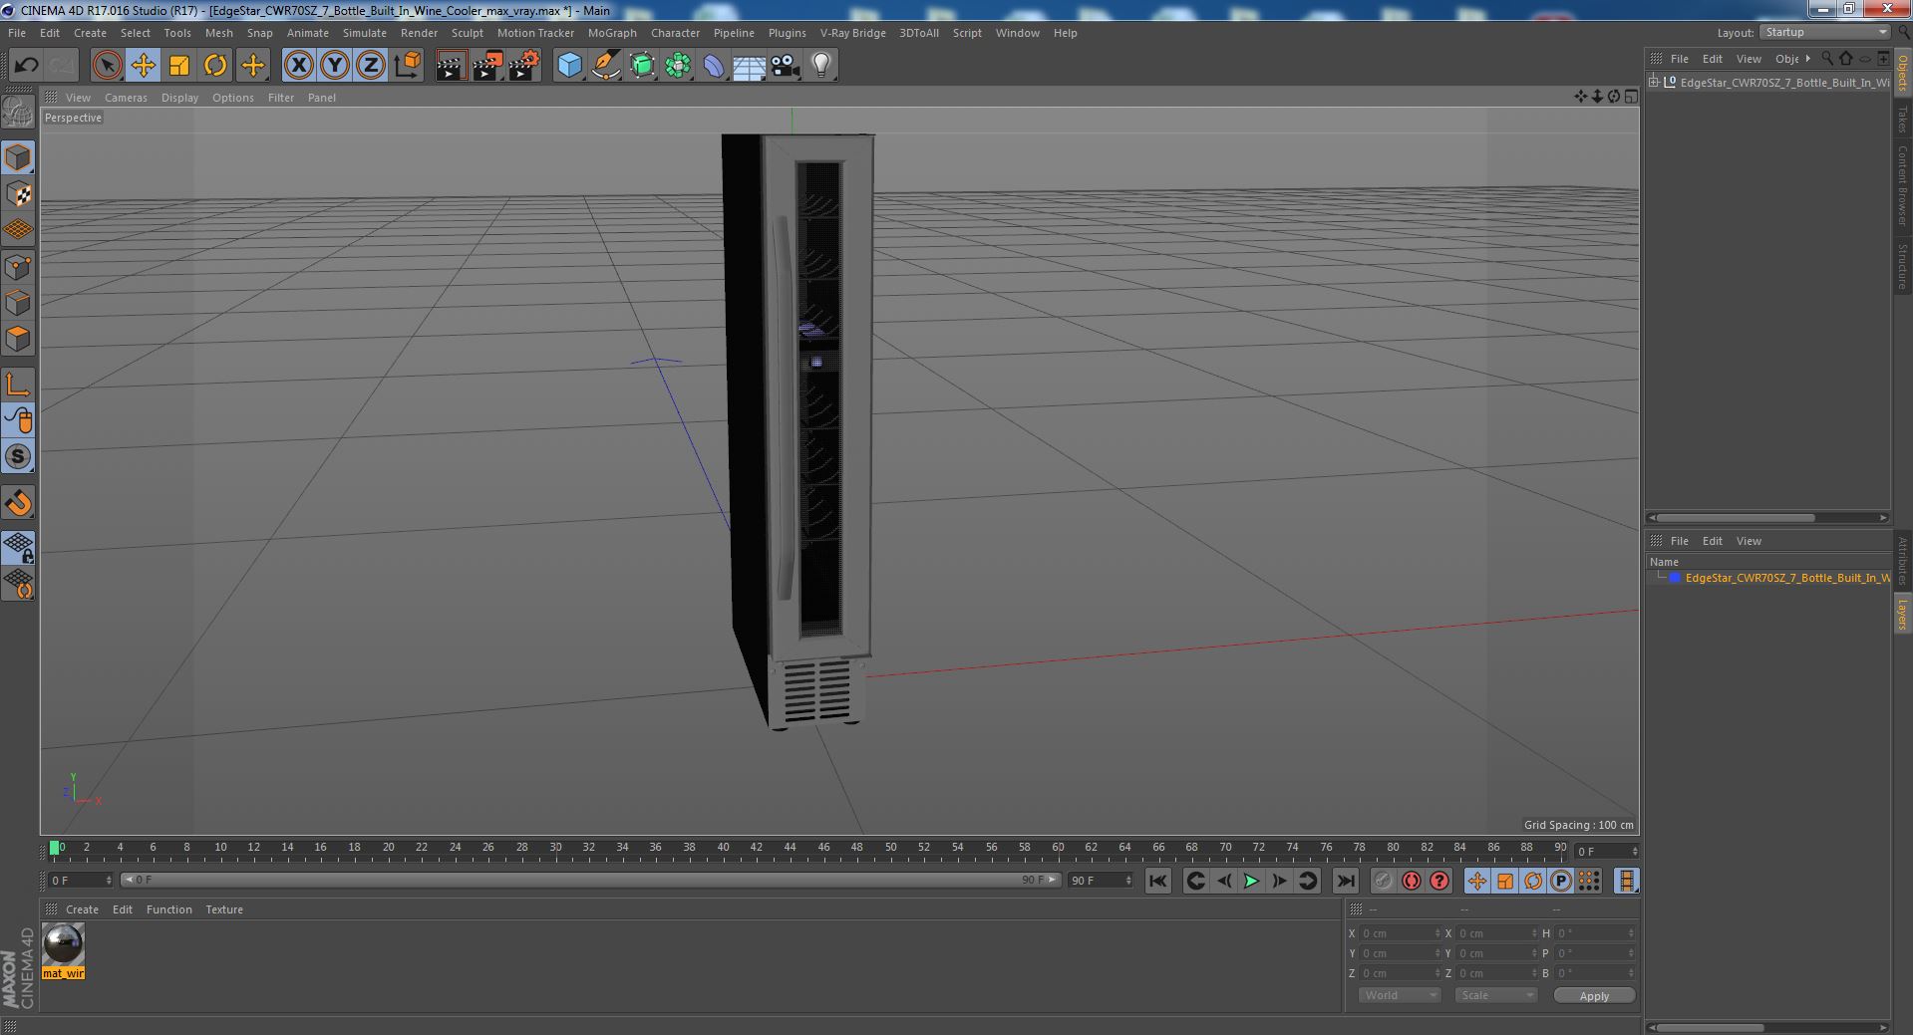Toggle Z axis lock
The width and height of the screenshot is (1913, 1035).
click(x=370, y=66)
